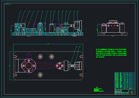Click the white-outlined cylindrical post in the front view

tap(52, 28)
